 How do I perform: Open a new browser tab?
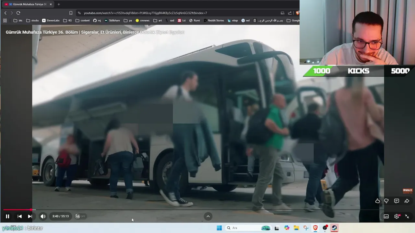point(59,4)
